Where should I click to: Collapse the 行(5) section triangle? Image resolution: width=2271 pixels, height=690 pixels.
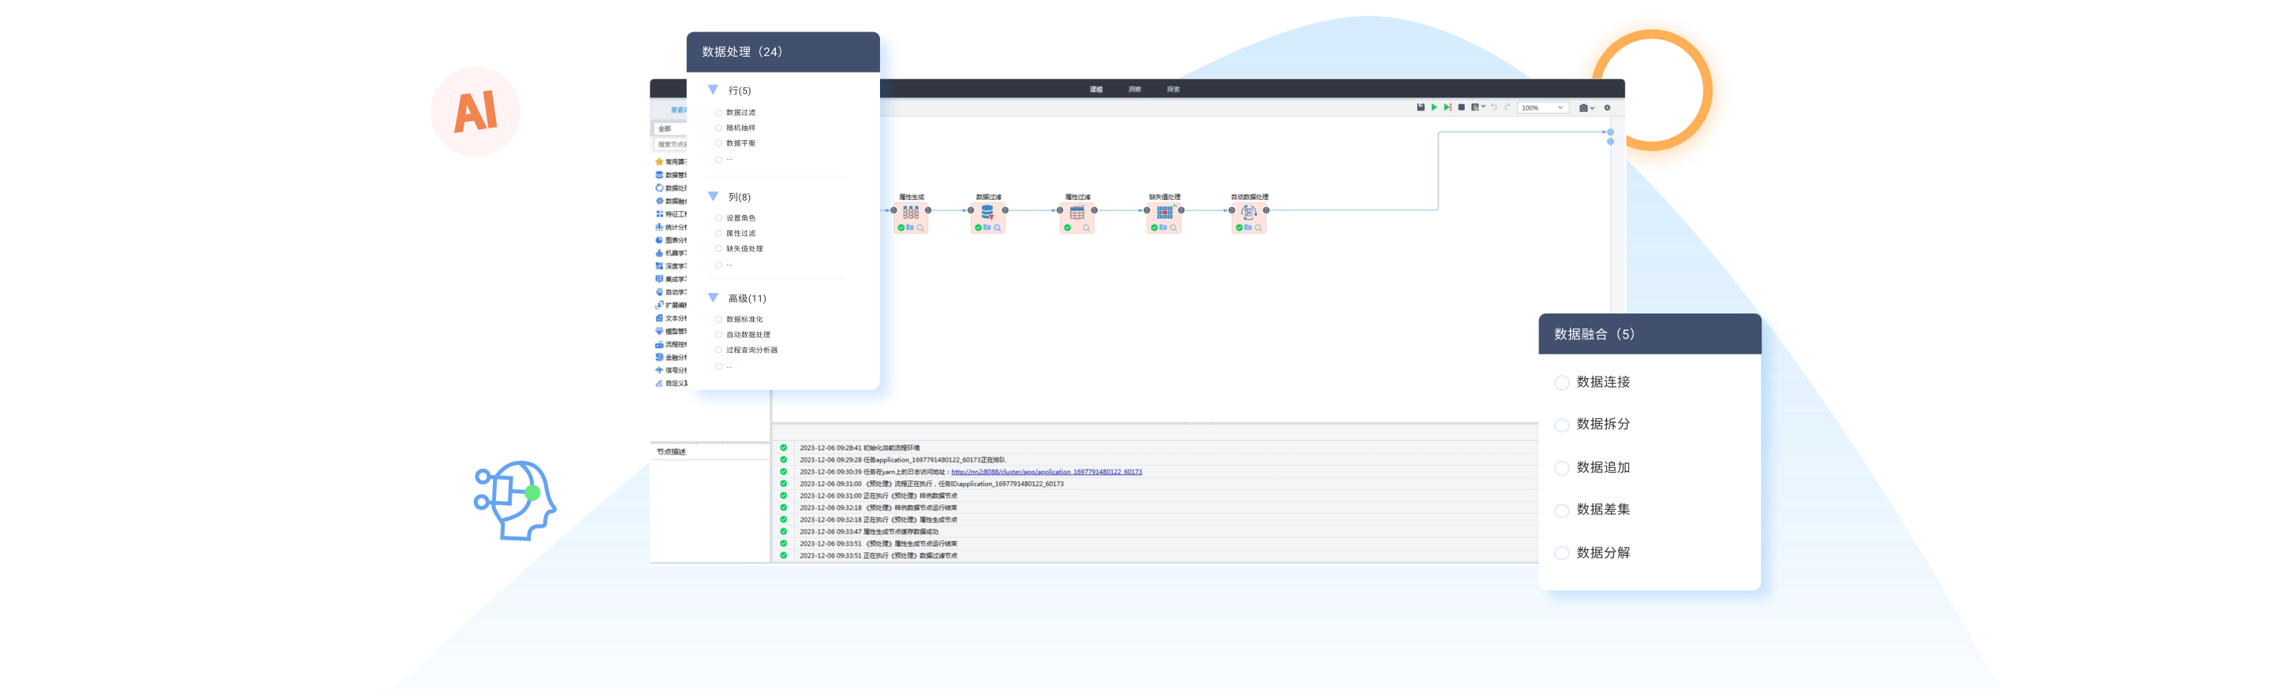click(x=713, y=90)
